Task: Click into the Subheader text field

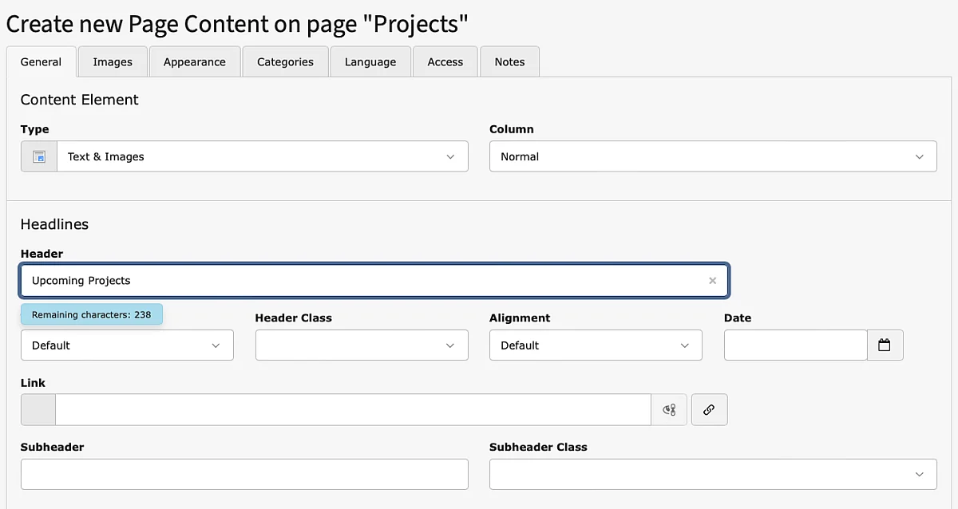Action: [x=244, y=475]
